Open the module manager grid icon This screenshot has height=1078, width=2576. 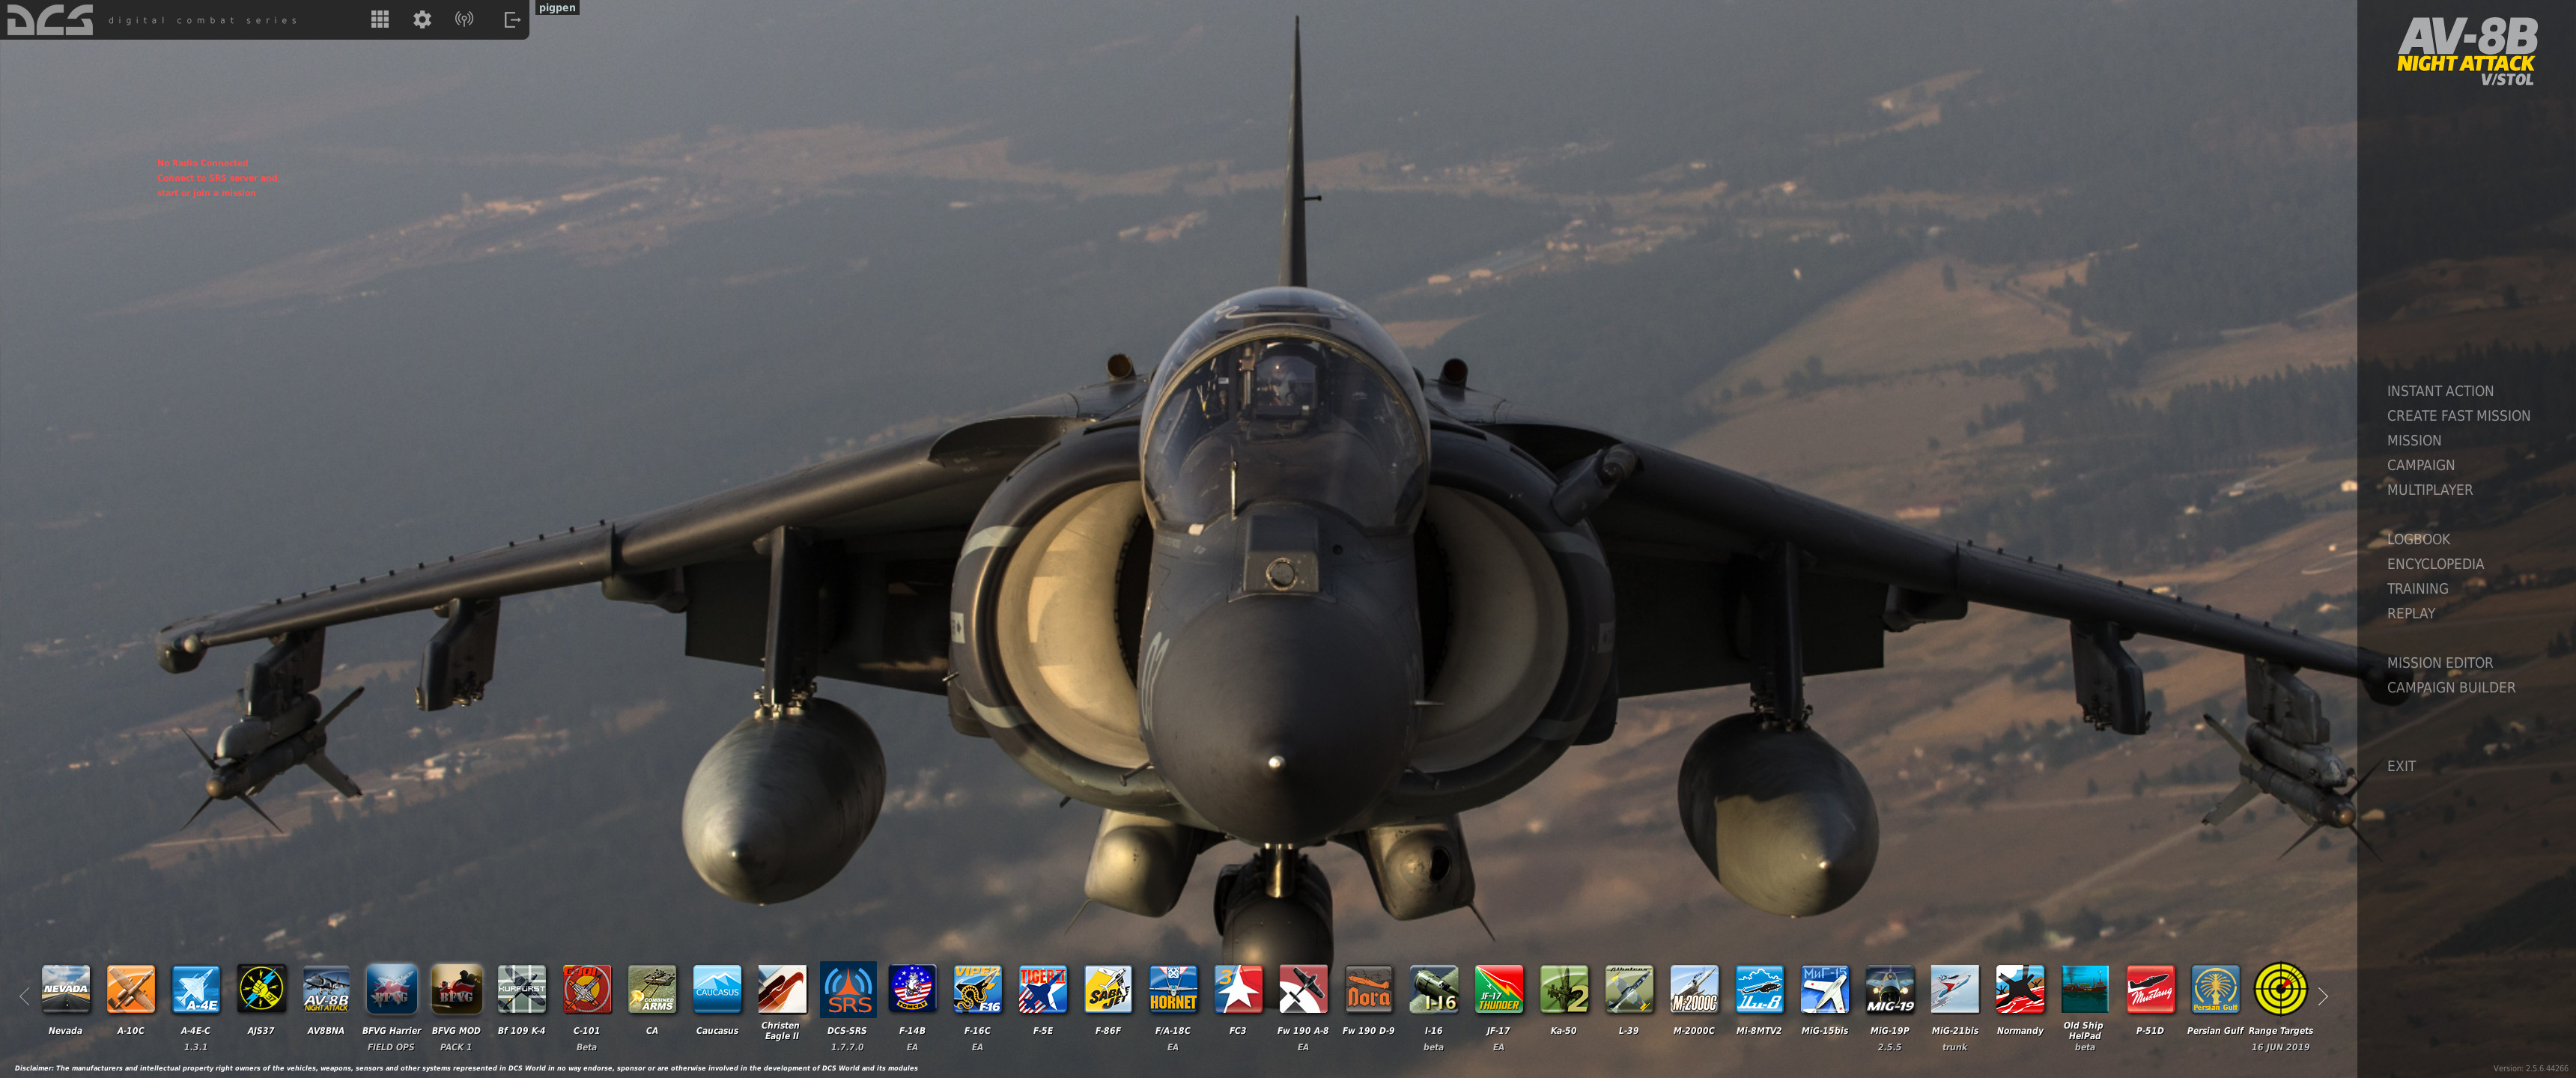[x=380, y=19]
